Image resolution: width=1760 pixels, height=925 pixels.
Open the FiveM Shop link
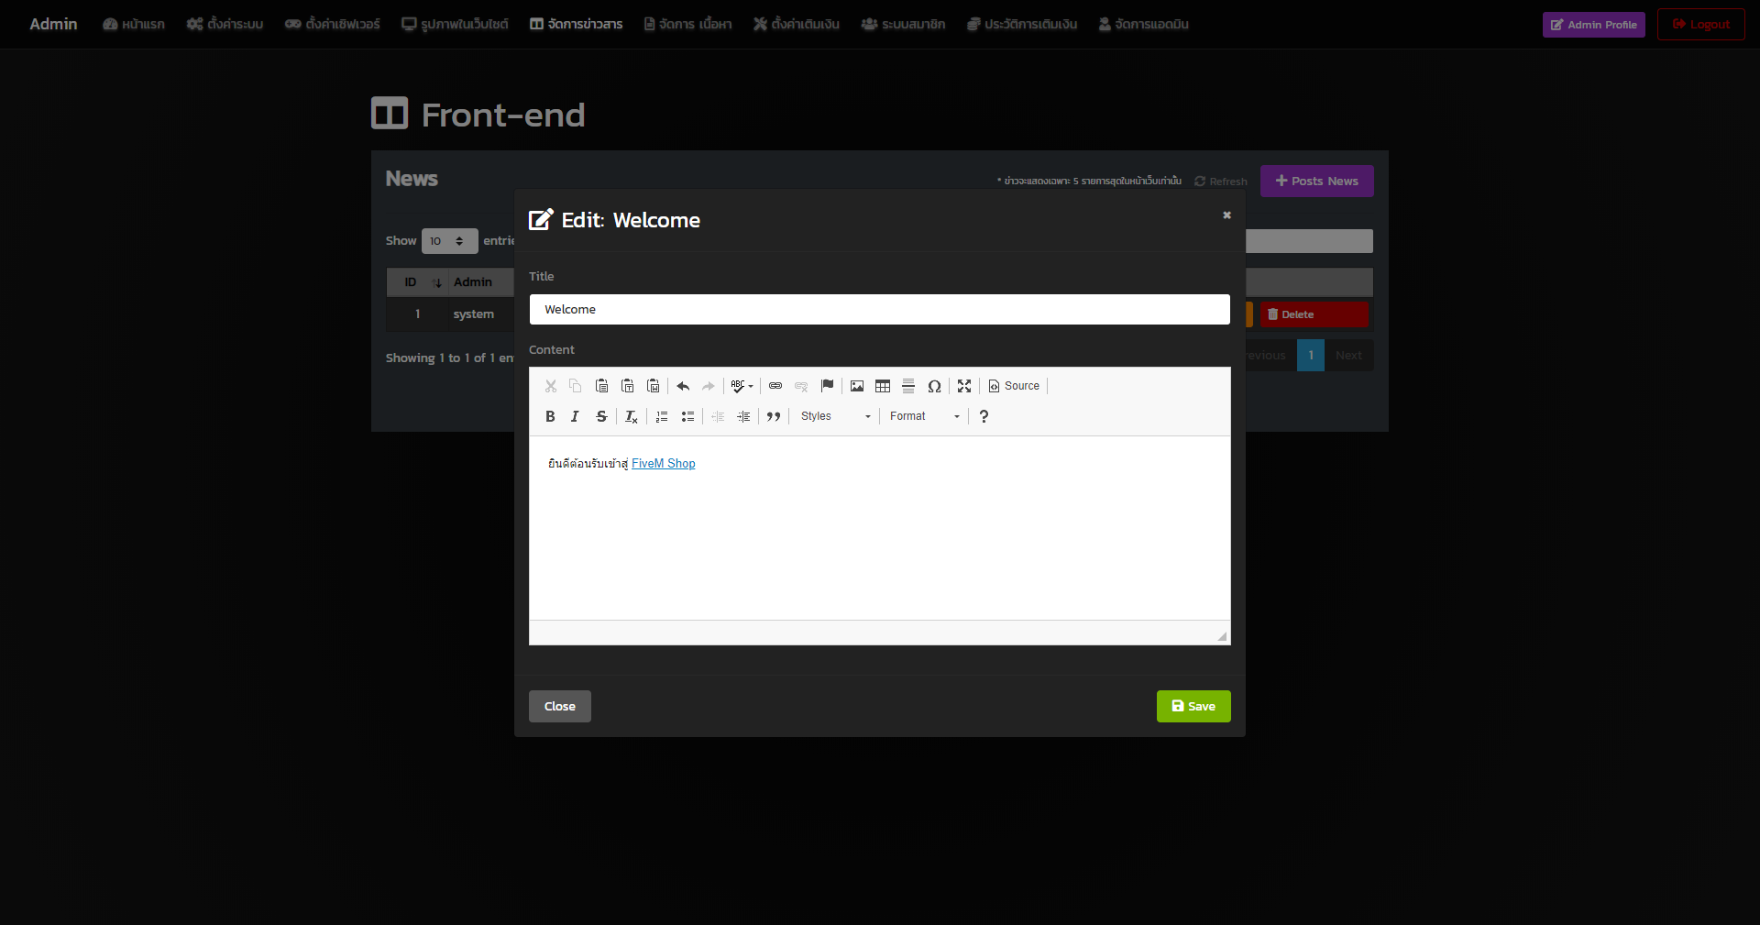click(664, 463)
